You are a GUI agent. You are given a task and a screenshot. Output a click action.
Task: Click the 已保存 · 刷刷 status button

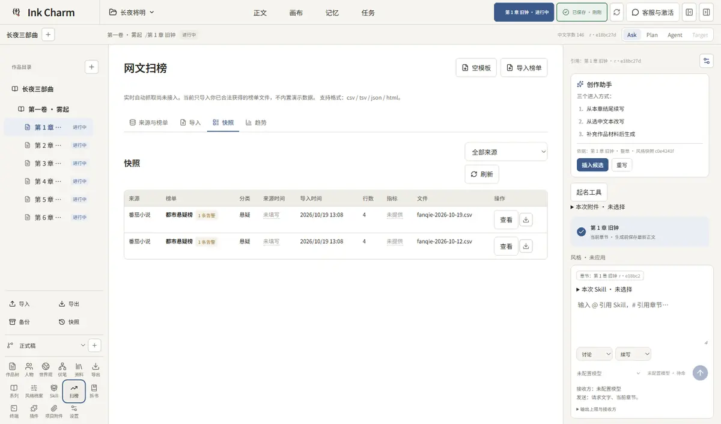[x=582, y=12]
